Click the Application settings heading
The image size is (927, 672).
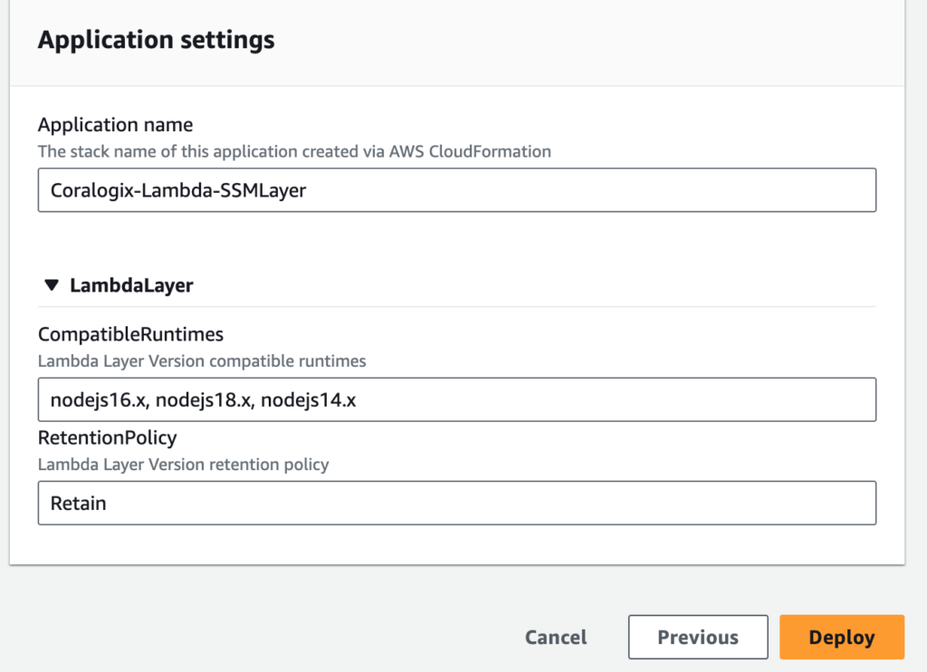tap(156, 40)
